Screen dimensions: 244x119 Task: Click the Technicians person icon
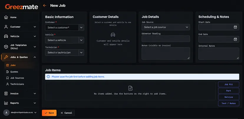point(7,84)
